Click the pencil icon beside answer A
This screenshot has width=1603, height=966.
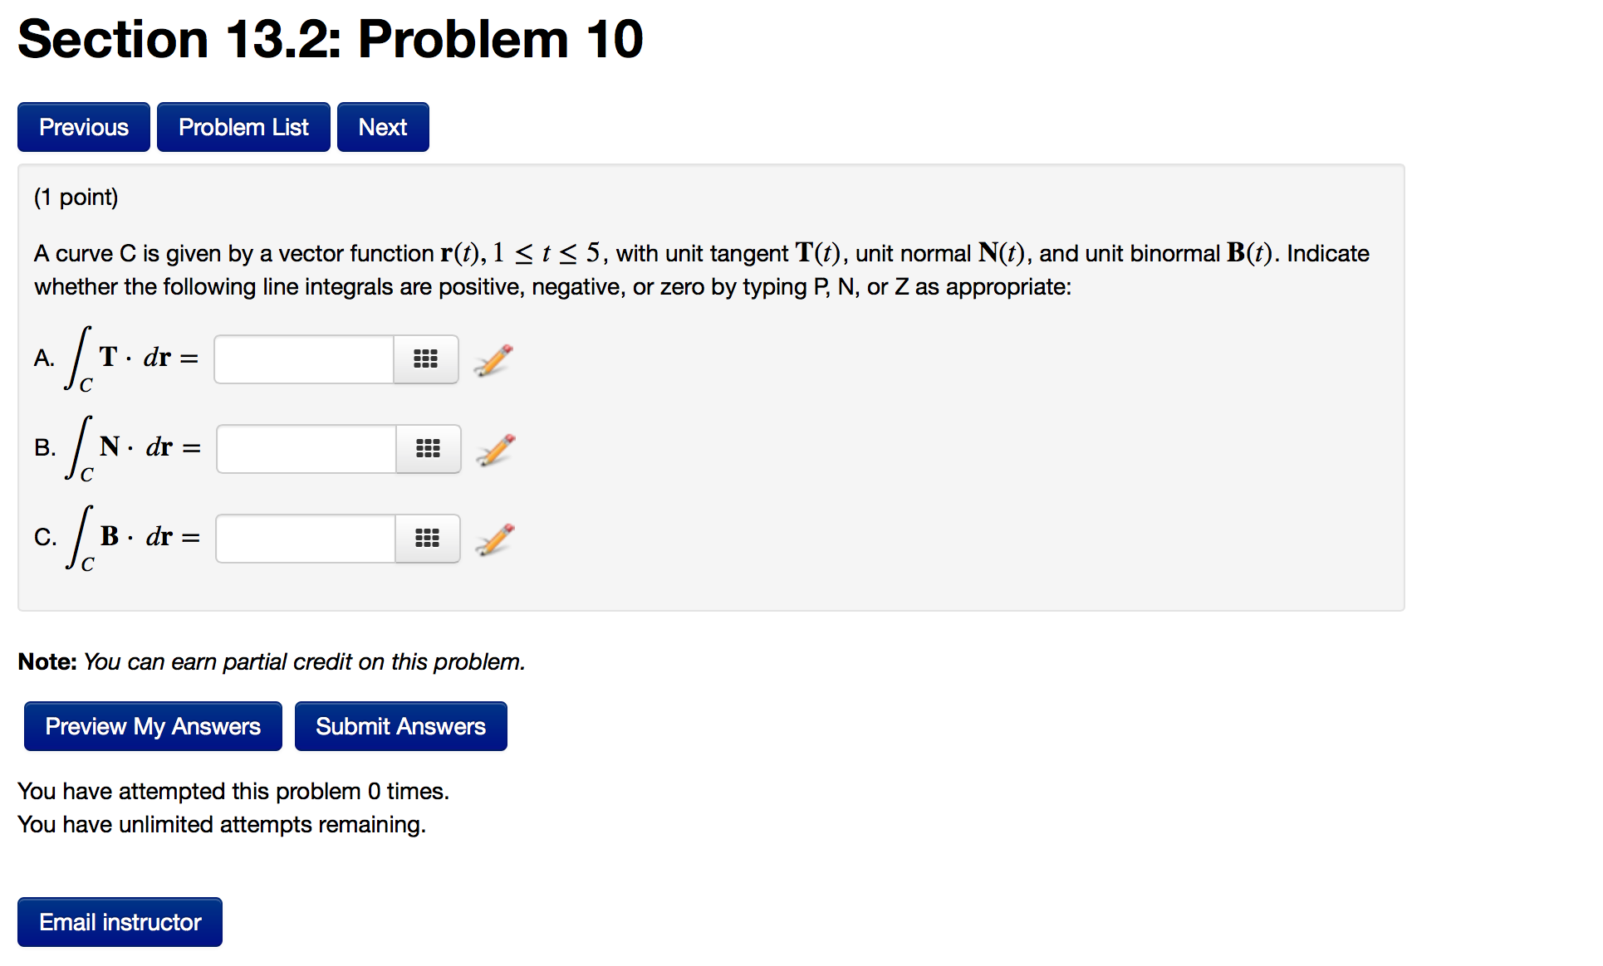tap(493, 360)
